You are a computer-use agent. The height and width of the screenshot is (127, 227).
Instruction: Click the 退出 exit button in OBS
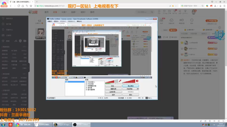tap(131, 95)
